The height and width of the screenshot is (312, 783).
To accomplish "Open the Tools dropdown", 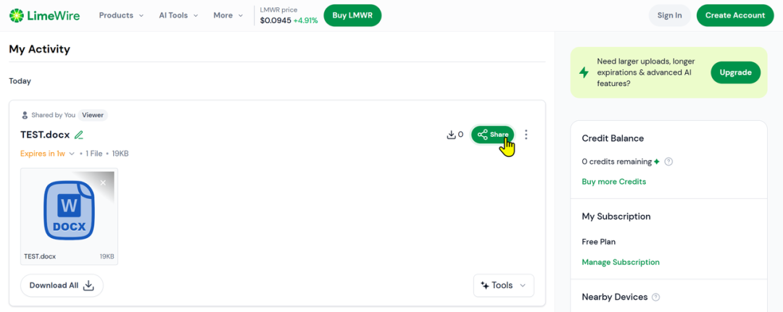I will point(503,286).
